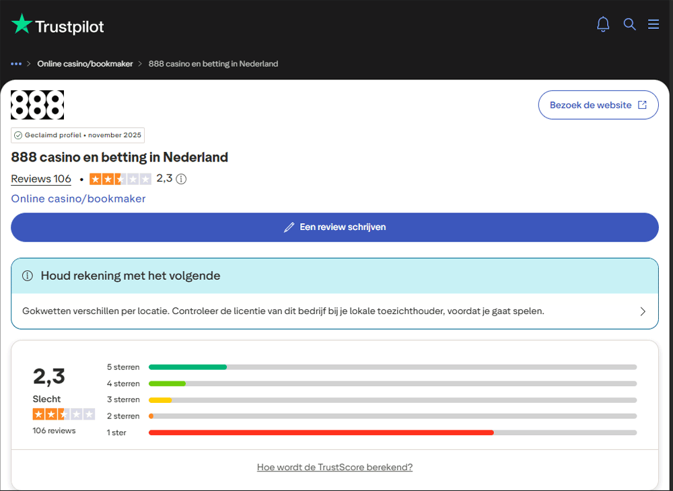The image size is (673, 491).
Task: Open the notifications bell
Action: tap(603, 24)
